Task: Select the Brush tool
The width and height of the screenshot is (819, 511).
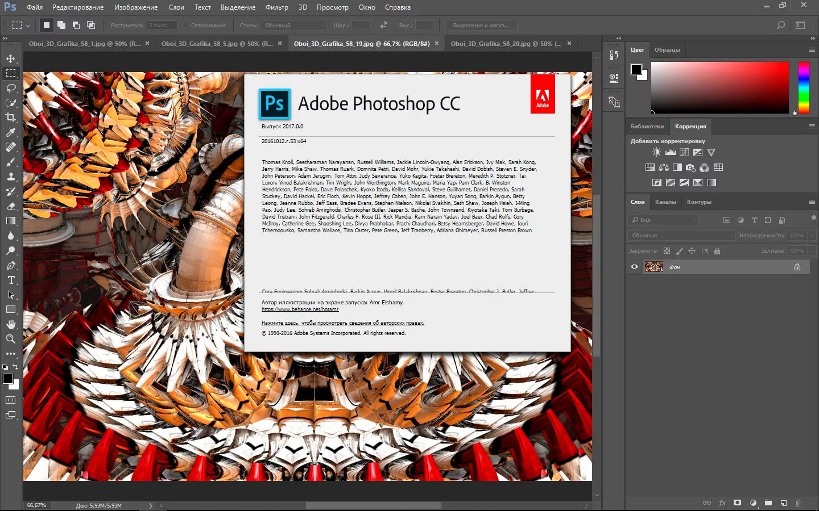Action: 11,162
